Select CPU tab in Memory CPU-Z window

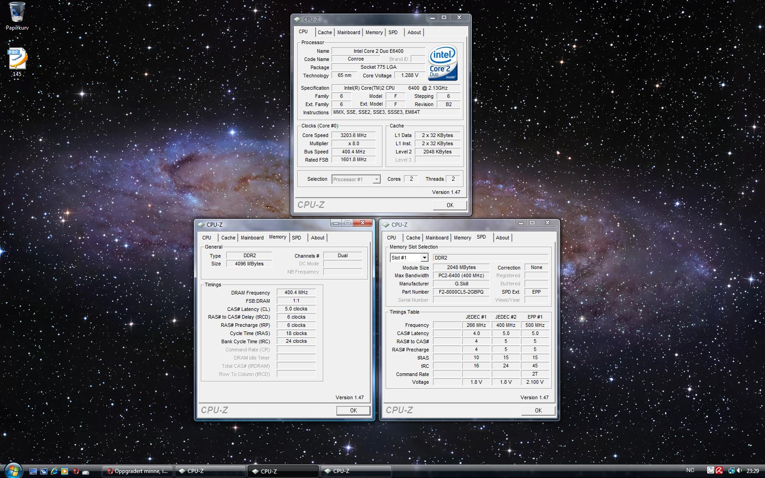(207, 238)
